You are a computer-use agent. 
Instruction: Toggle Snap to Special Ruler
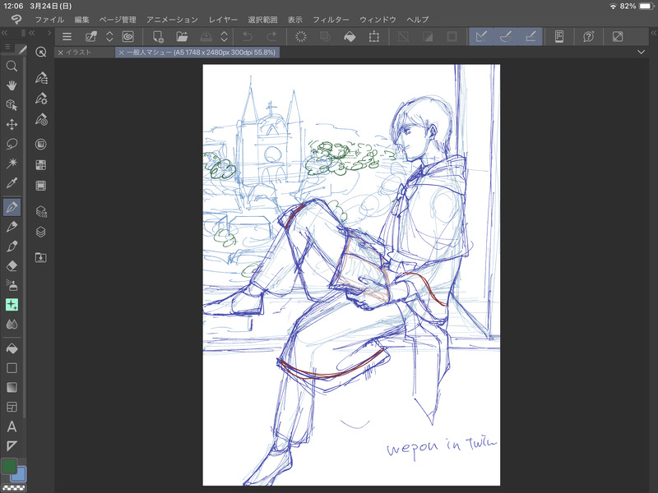point(506,37)
